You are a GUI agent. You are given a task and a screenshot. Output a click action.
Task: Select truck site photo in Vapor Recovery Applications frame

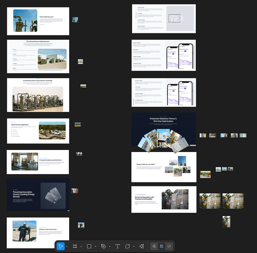(52, 130)
